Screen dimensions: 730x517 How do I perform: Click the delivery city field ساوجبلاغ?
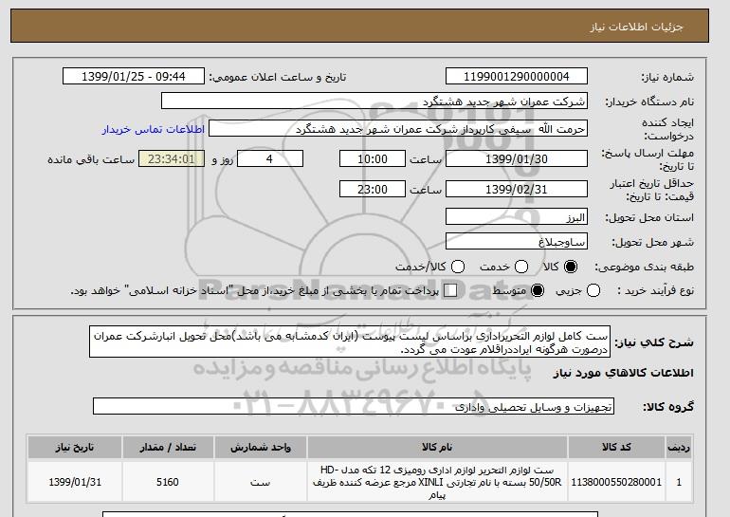point(517,242)
